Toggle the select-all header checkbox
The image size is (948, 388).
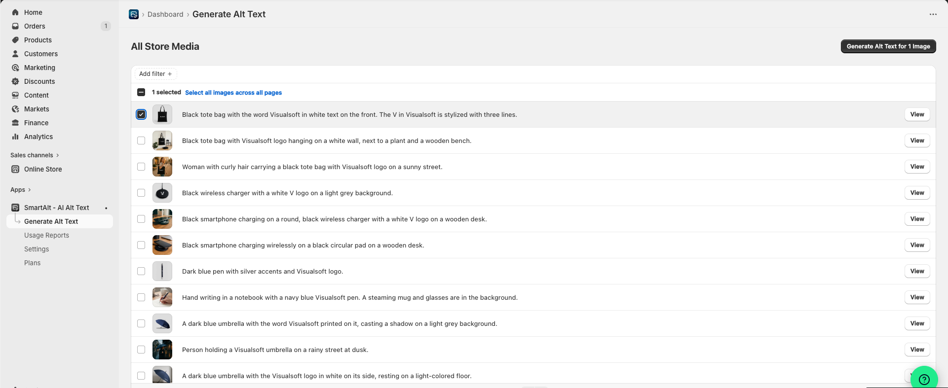(141, 92)
